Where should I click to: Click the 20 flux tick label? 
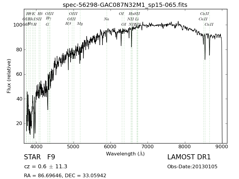point(19,124)
